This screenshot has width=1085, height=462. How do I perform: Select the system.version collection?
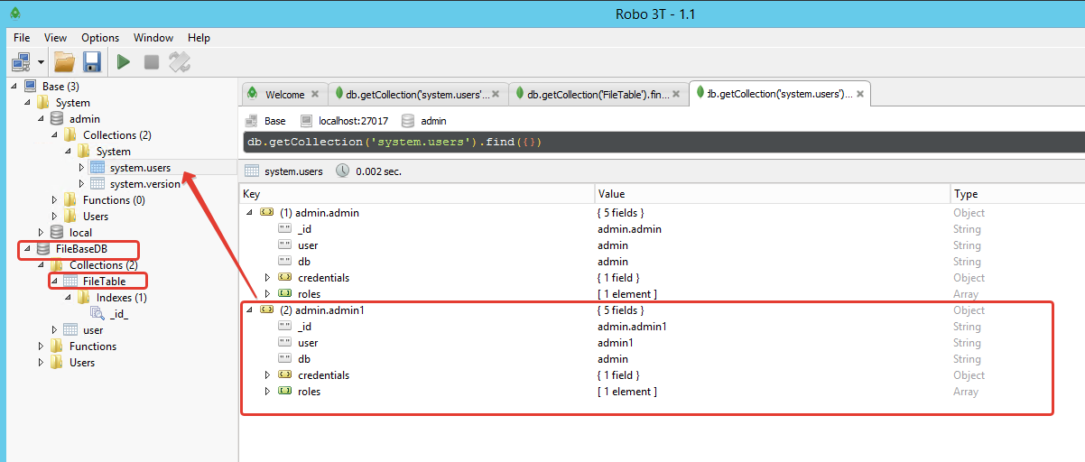pyautogui.click(x=145, y=184)
